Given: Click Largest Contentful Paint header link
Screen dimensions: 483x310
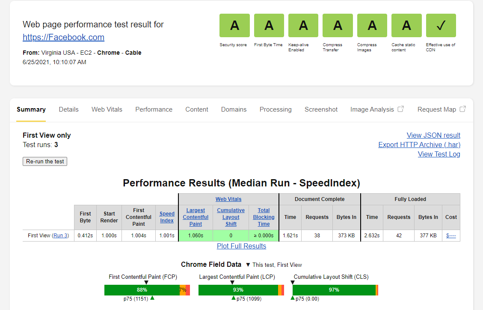Looking at the screenshot, I should pyautogui.click(x=196, y=217).
